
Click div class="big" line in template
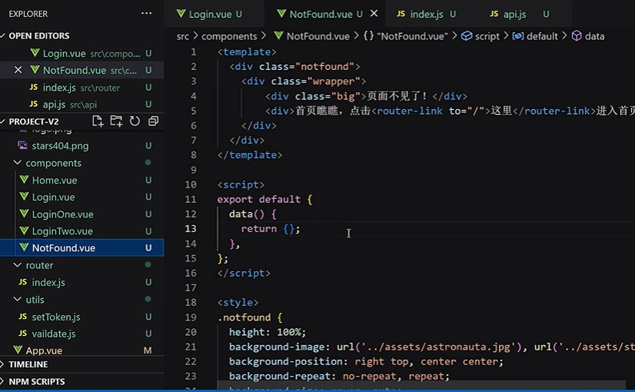pyautogui.click(x=366, y=96)
